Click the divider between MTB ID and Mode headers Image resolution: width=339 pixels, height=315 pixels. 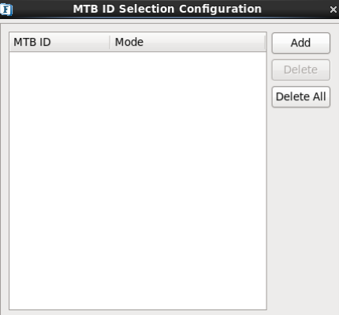click(x=110, y=42)
